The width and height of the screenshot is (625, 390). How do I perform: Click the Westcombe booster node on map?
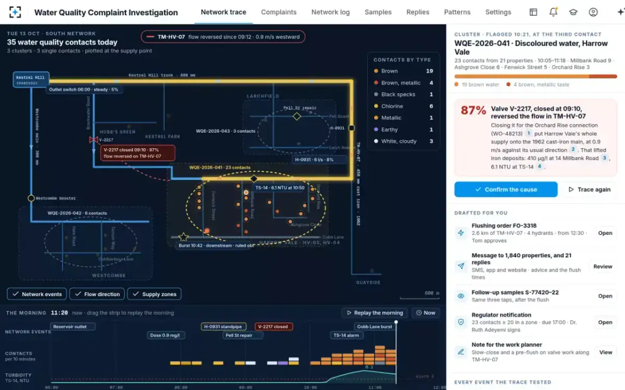(31, 198)
